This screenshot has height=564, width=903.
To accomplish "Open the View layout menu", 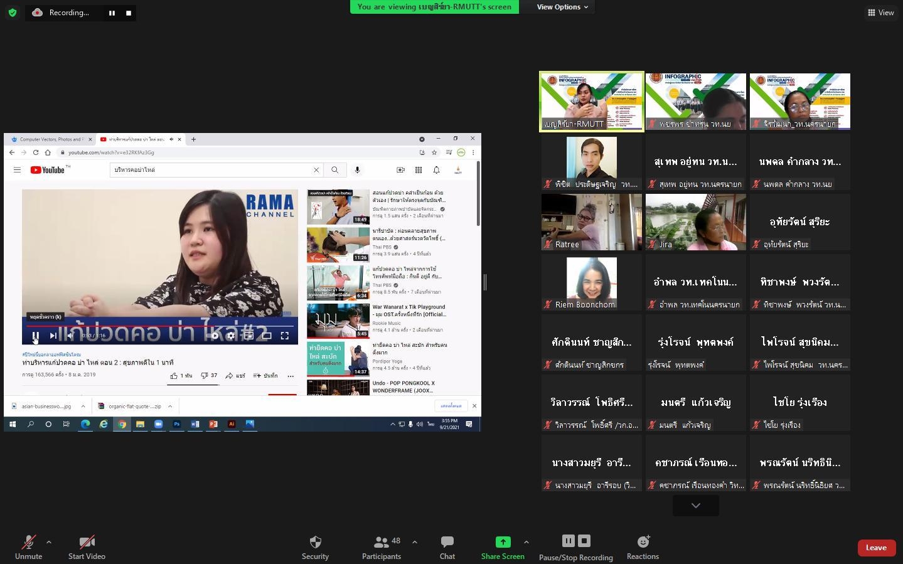I will point(881,13).
